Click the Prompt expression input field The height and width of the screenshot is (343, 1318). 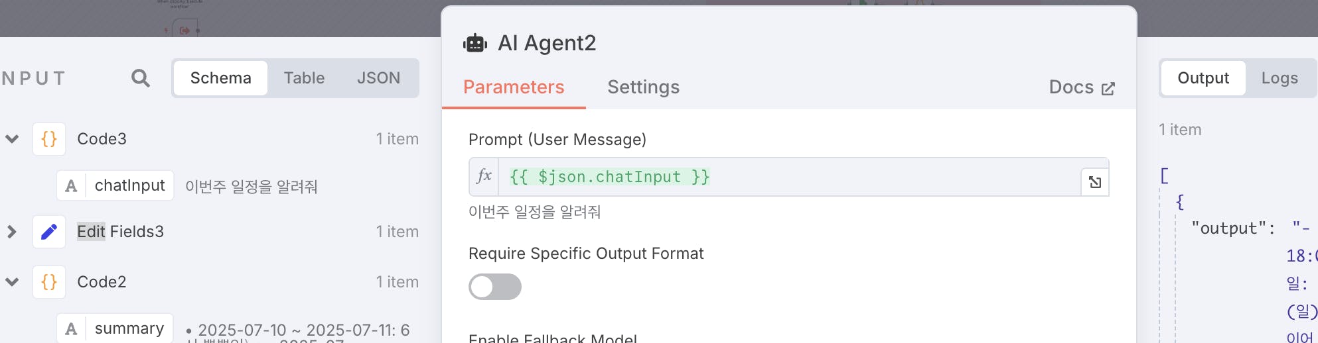790,177
